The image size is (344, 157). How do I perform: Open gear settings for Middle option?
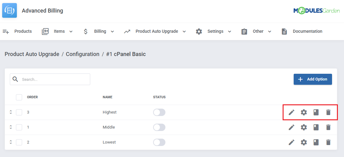303,127
